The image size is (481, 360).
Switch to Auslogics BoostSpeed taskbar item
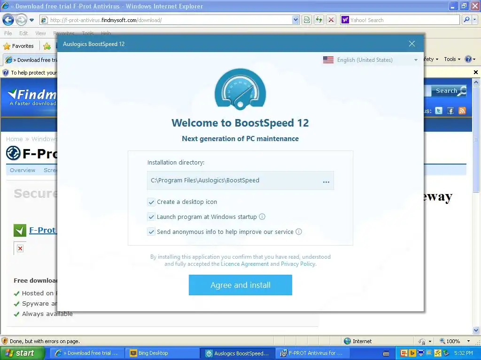coord(238,353)
